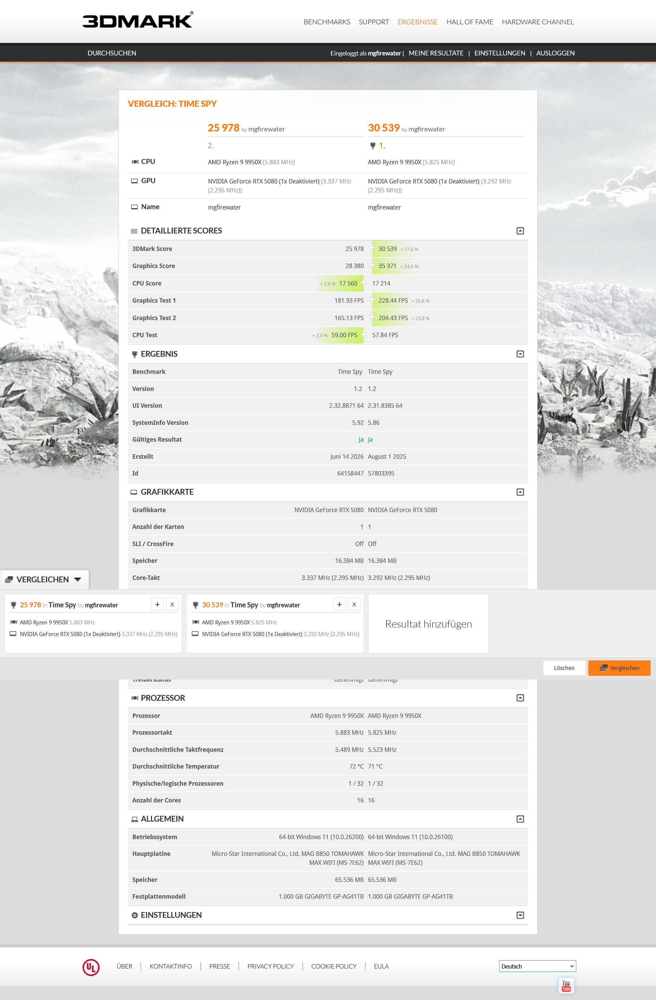Open the Benchmarks menu
This screenshot has width=656, height=1000.
point(327,22)
